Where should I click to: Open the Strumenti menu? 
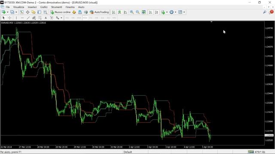tap(56, 7)
